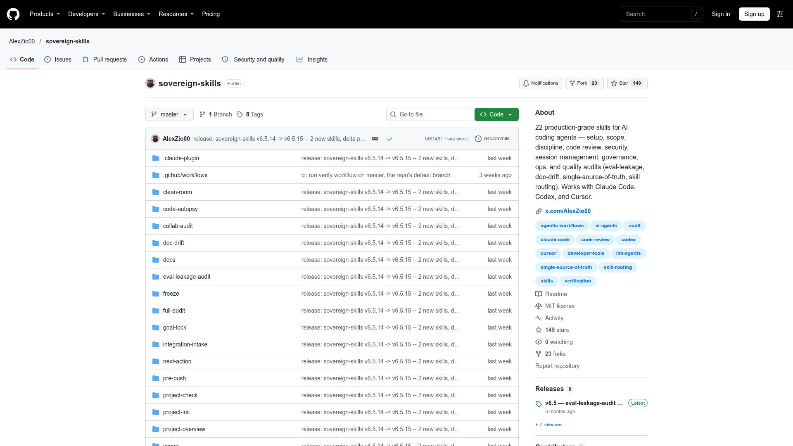Open the Products dropdown menu

[x=45, y=14]
